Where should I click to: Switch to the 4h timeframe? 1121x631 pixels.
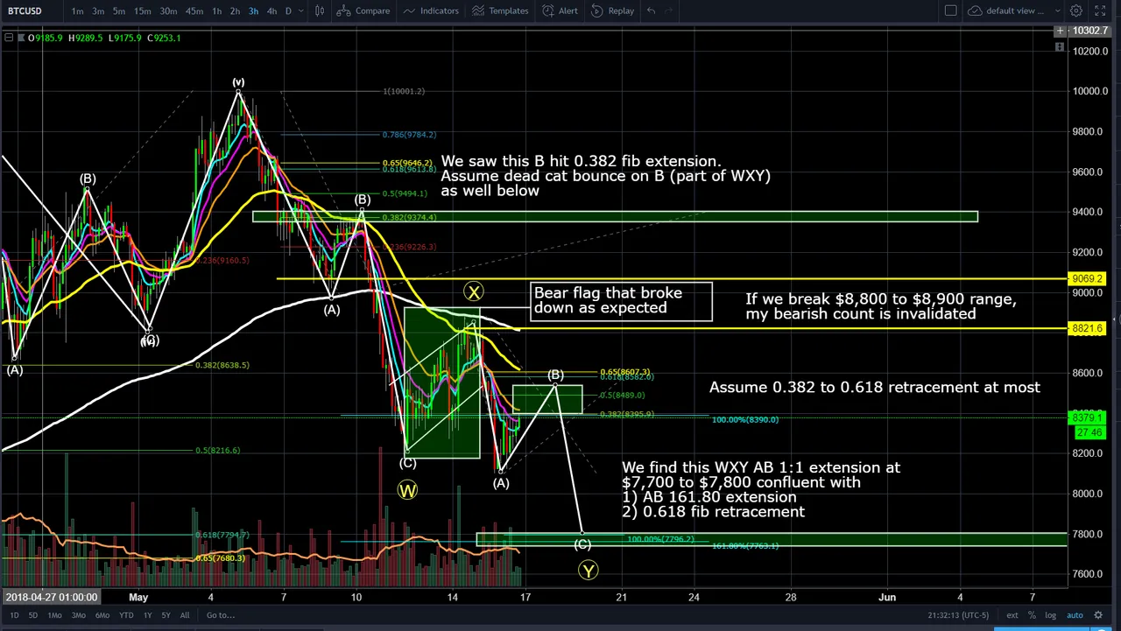(271, 11)
